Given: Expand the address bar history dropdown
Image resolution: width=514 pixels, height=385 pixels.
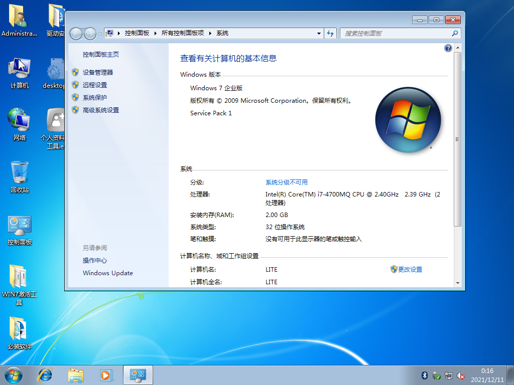Looking at the screenshot, I should [319, 34].
